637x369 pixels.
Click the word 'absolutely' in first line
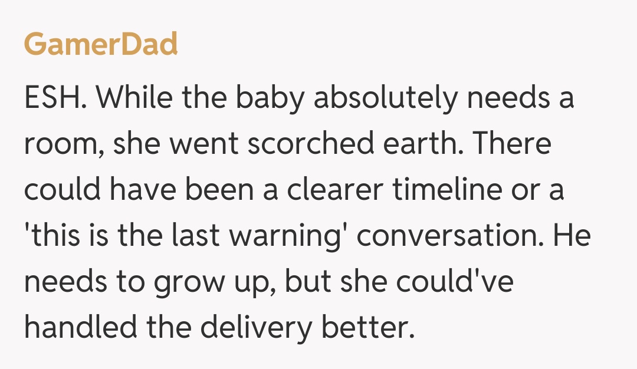(x=385, y=98)
